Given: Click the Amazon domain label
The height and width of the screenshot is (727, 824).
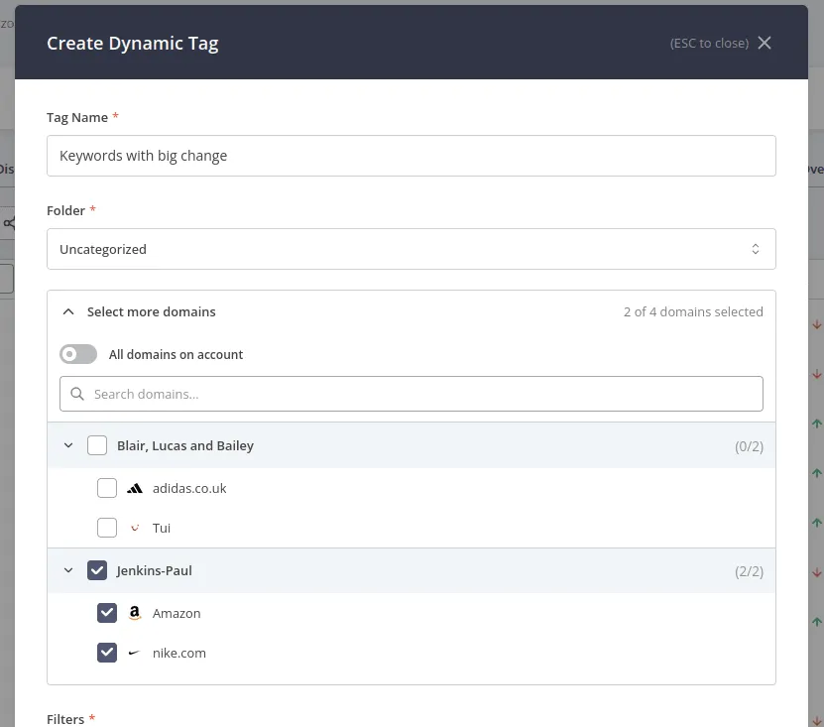Looking at the screenshot, I should coord(177,614).
